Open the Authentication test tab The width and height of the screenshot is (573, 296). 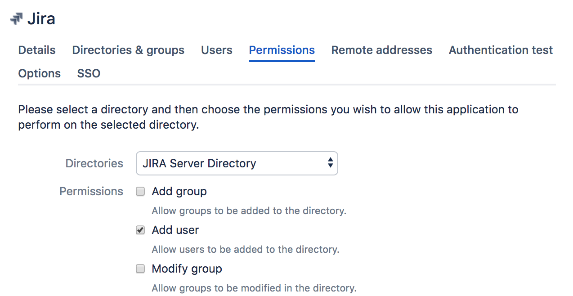coord(501,50)
